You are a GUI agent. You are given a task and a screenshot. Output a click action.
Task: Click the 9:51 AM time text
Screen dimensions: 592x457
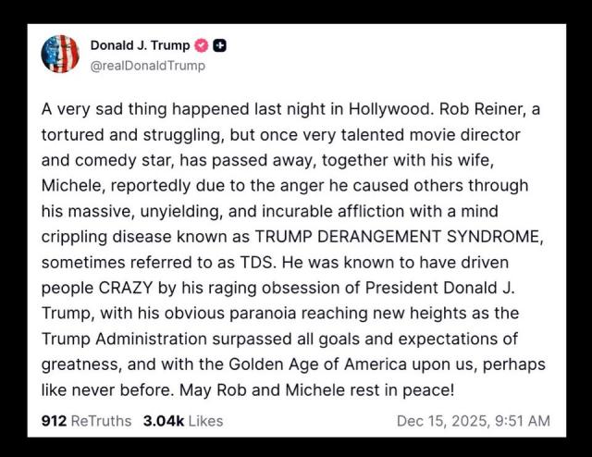click(x=521, y=421)
